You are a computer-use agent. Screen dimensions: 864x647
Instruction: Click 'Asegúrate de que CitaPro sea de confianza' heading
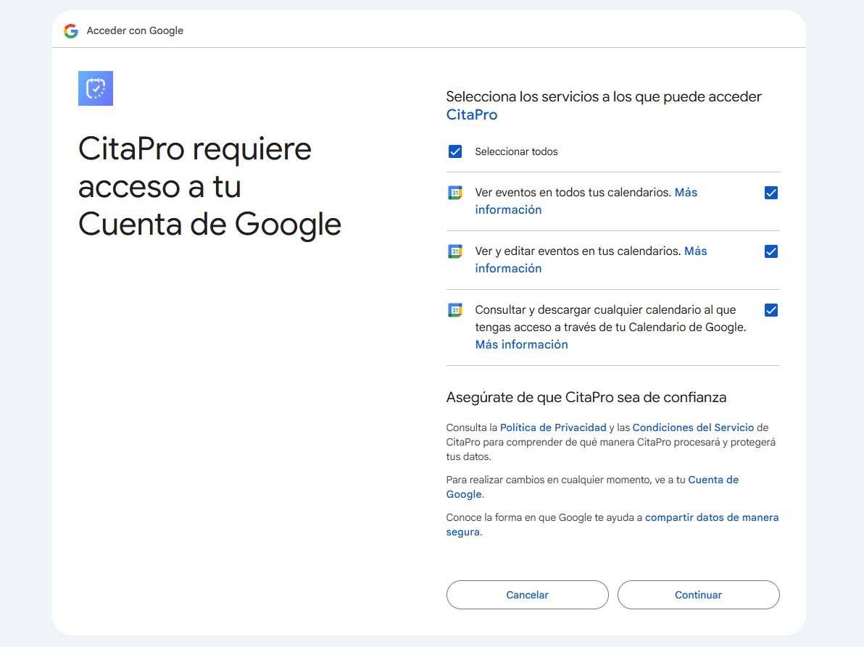(x=586, y=397)
